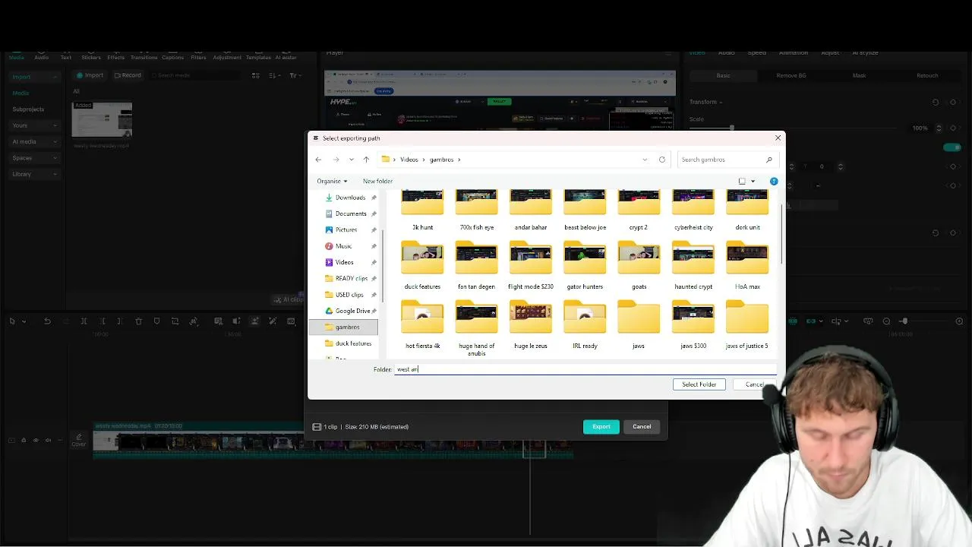The width and height of the screenshot is (972, 547).
Task: Click the split clip icon in timeline toolbar
Action: tap(84, 321)
